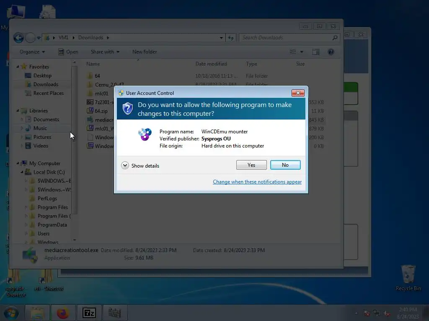This screenshot has height=321, width=429.
Task: Expand the Users folder in tree
Action: pos(26,234)
